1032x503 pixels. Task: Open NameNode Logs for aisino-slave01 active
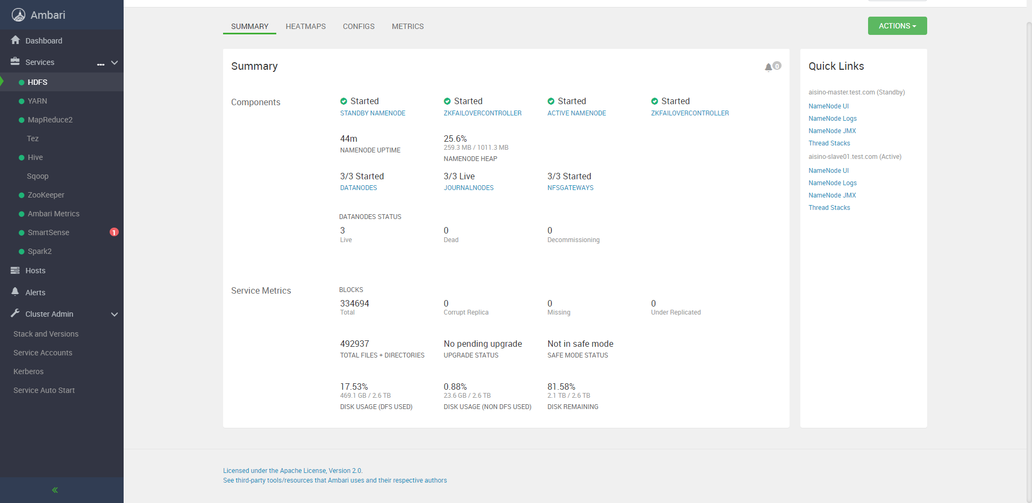[x=833, y=183]
